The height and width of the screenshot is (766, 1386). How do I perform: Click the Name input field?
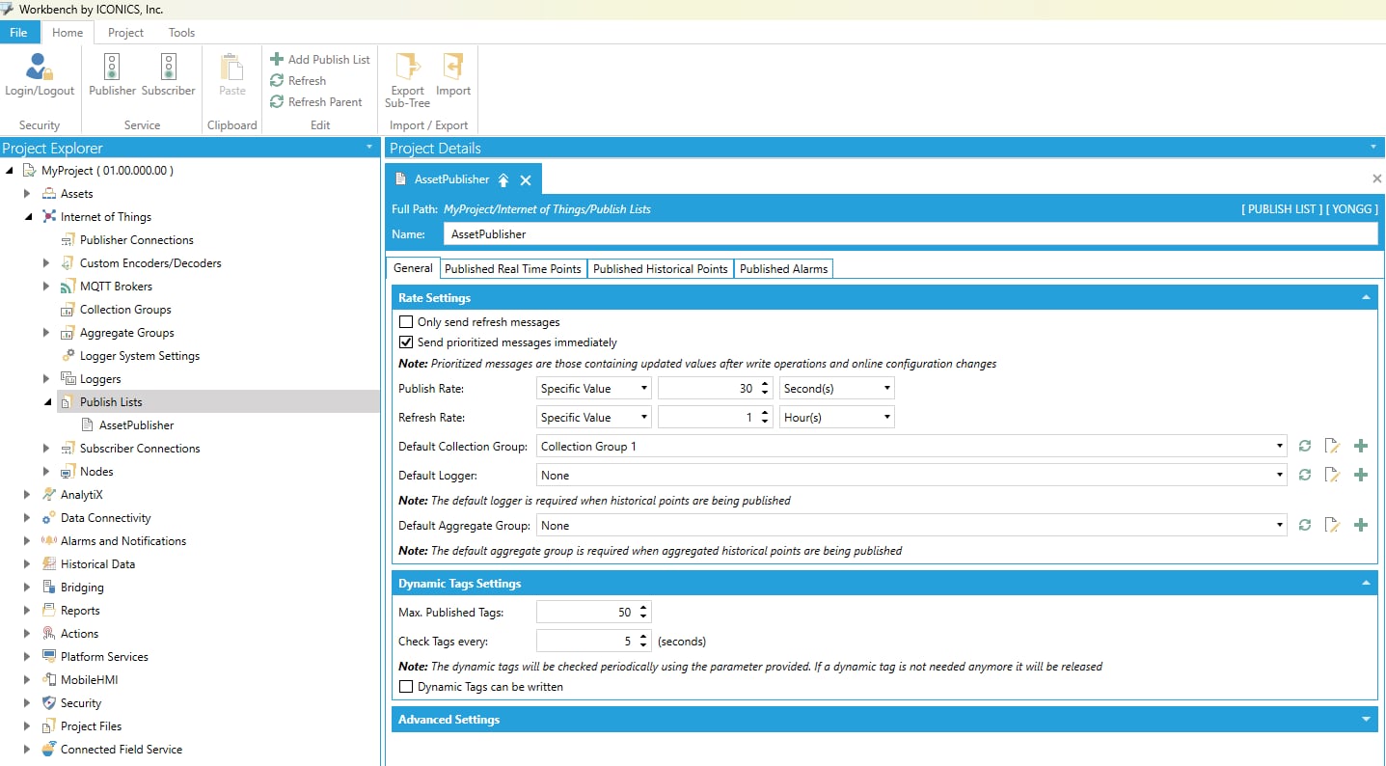click(x=910, y=233)
